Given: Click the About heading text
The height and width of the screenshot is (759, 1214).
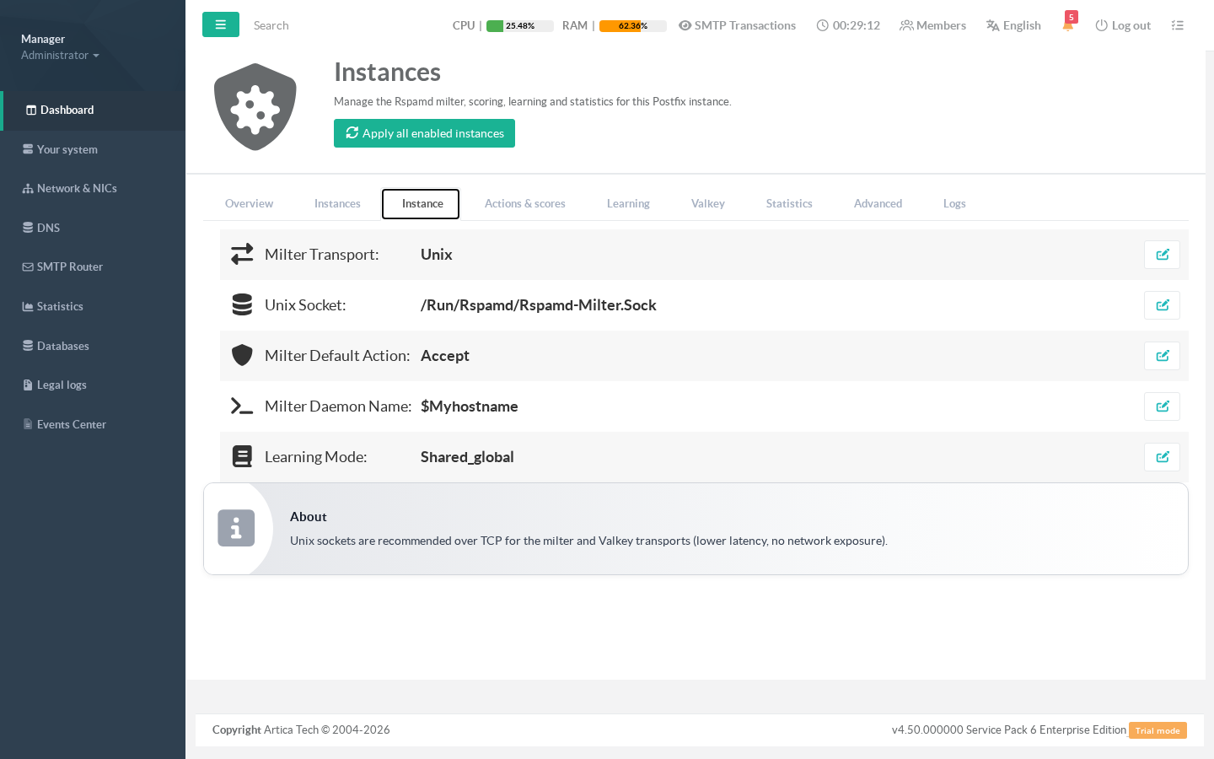Looking at the screenshot, I should [309, 516].
